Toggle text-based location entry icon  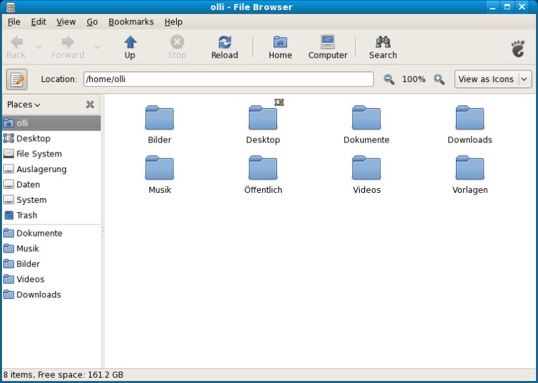(17, 79)
